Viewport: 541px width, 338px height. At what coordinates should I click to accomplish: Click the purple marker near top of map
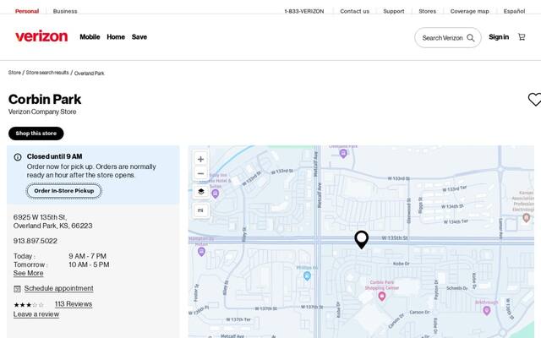(343, 154)
